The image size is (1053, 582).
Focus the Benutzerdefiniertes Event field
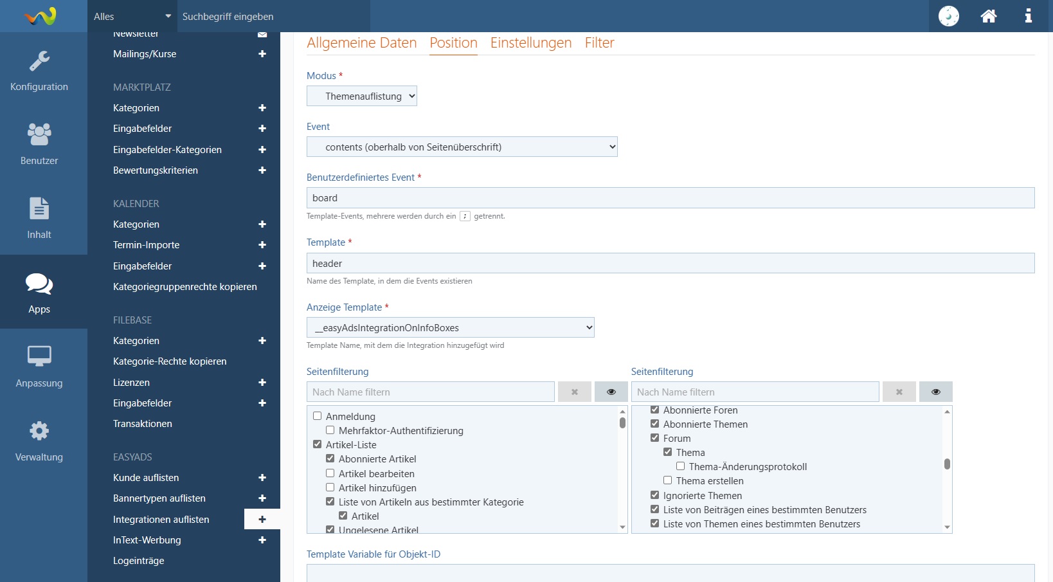tap(670, 197)
